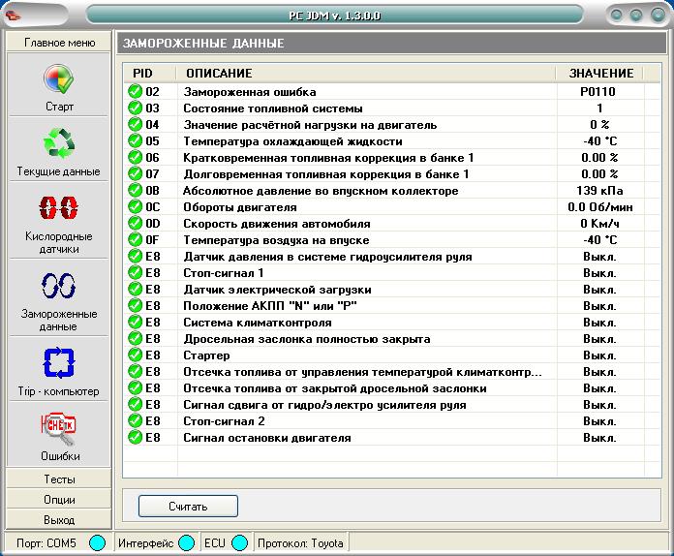Click the ЗНАЧЕНИЕ column header
Screen dimensions: 674x556
click(x=600, y=74)
